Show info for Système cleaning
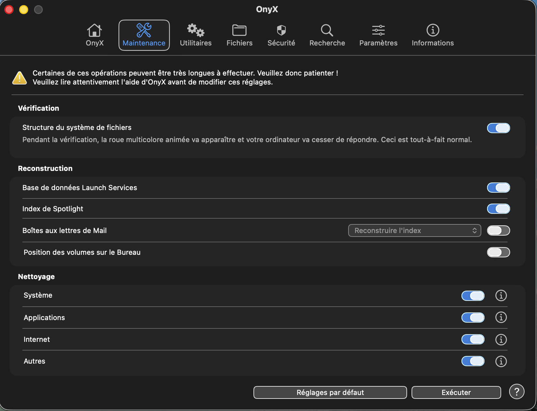537x411 pixels. pyautogui.click(x=501, y=295)
